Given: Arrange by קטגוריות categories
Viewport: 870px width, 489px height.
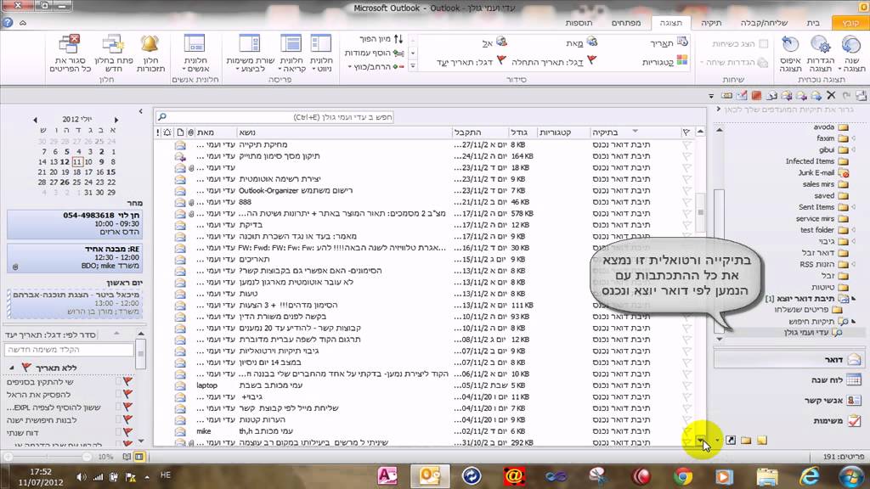Looking at the screenshot, I should (x=664, y=61).
